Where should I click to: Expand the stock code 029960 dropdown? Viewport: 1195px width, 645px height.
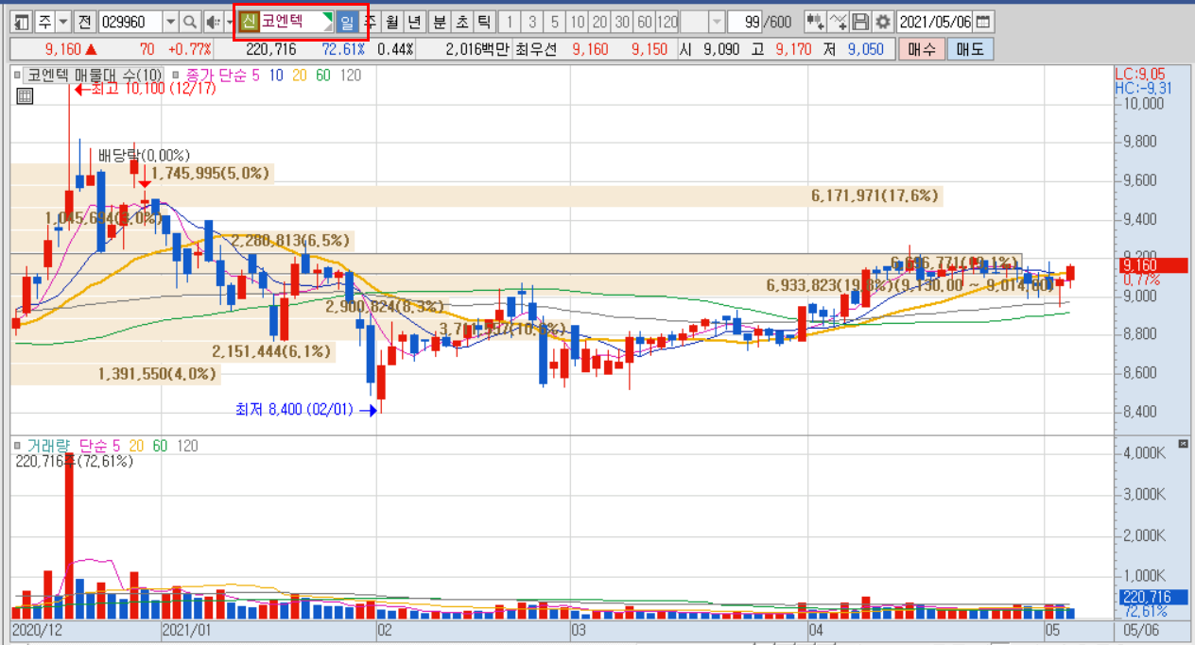click(x=170, y=22)
